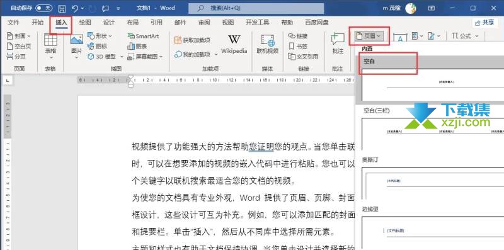Click the 共享 share button
Viewport: 504px width, 250px height.
click(484, 23)
